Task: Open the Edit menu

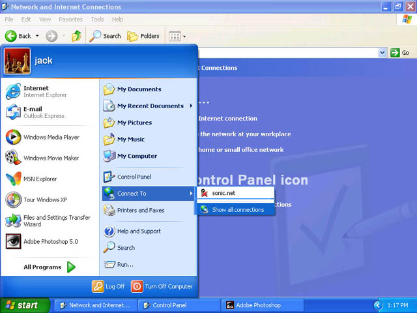Action: coord(26,20)
